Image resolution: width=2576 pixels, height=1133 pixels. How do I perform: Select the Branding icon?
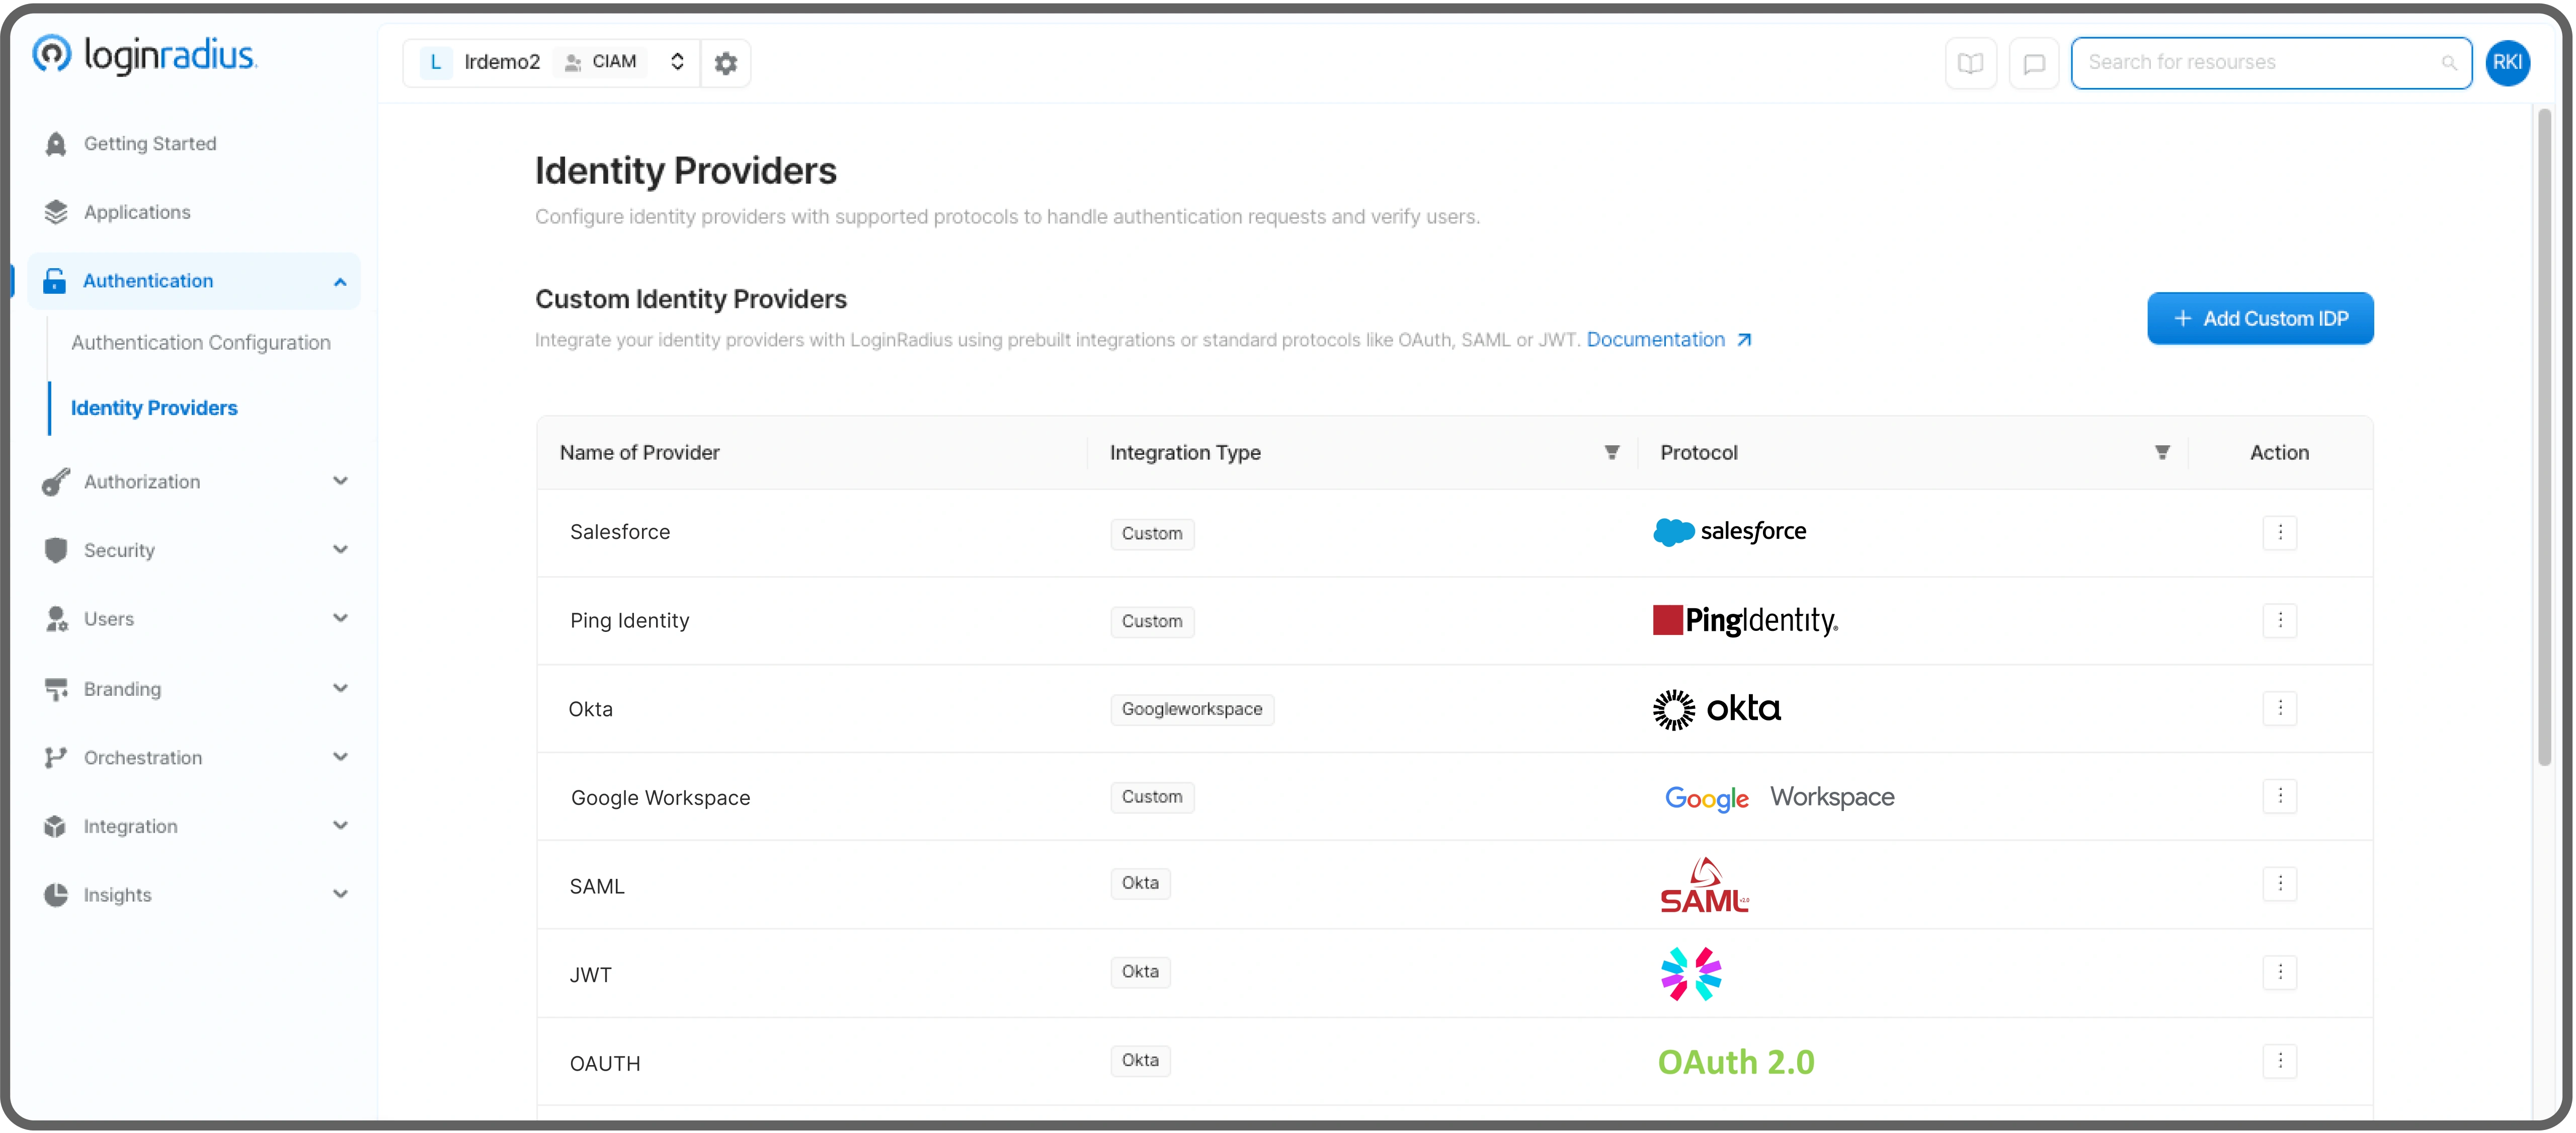coord(56,688)
